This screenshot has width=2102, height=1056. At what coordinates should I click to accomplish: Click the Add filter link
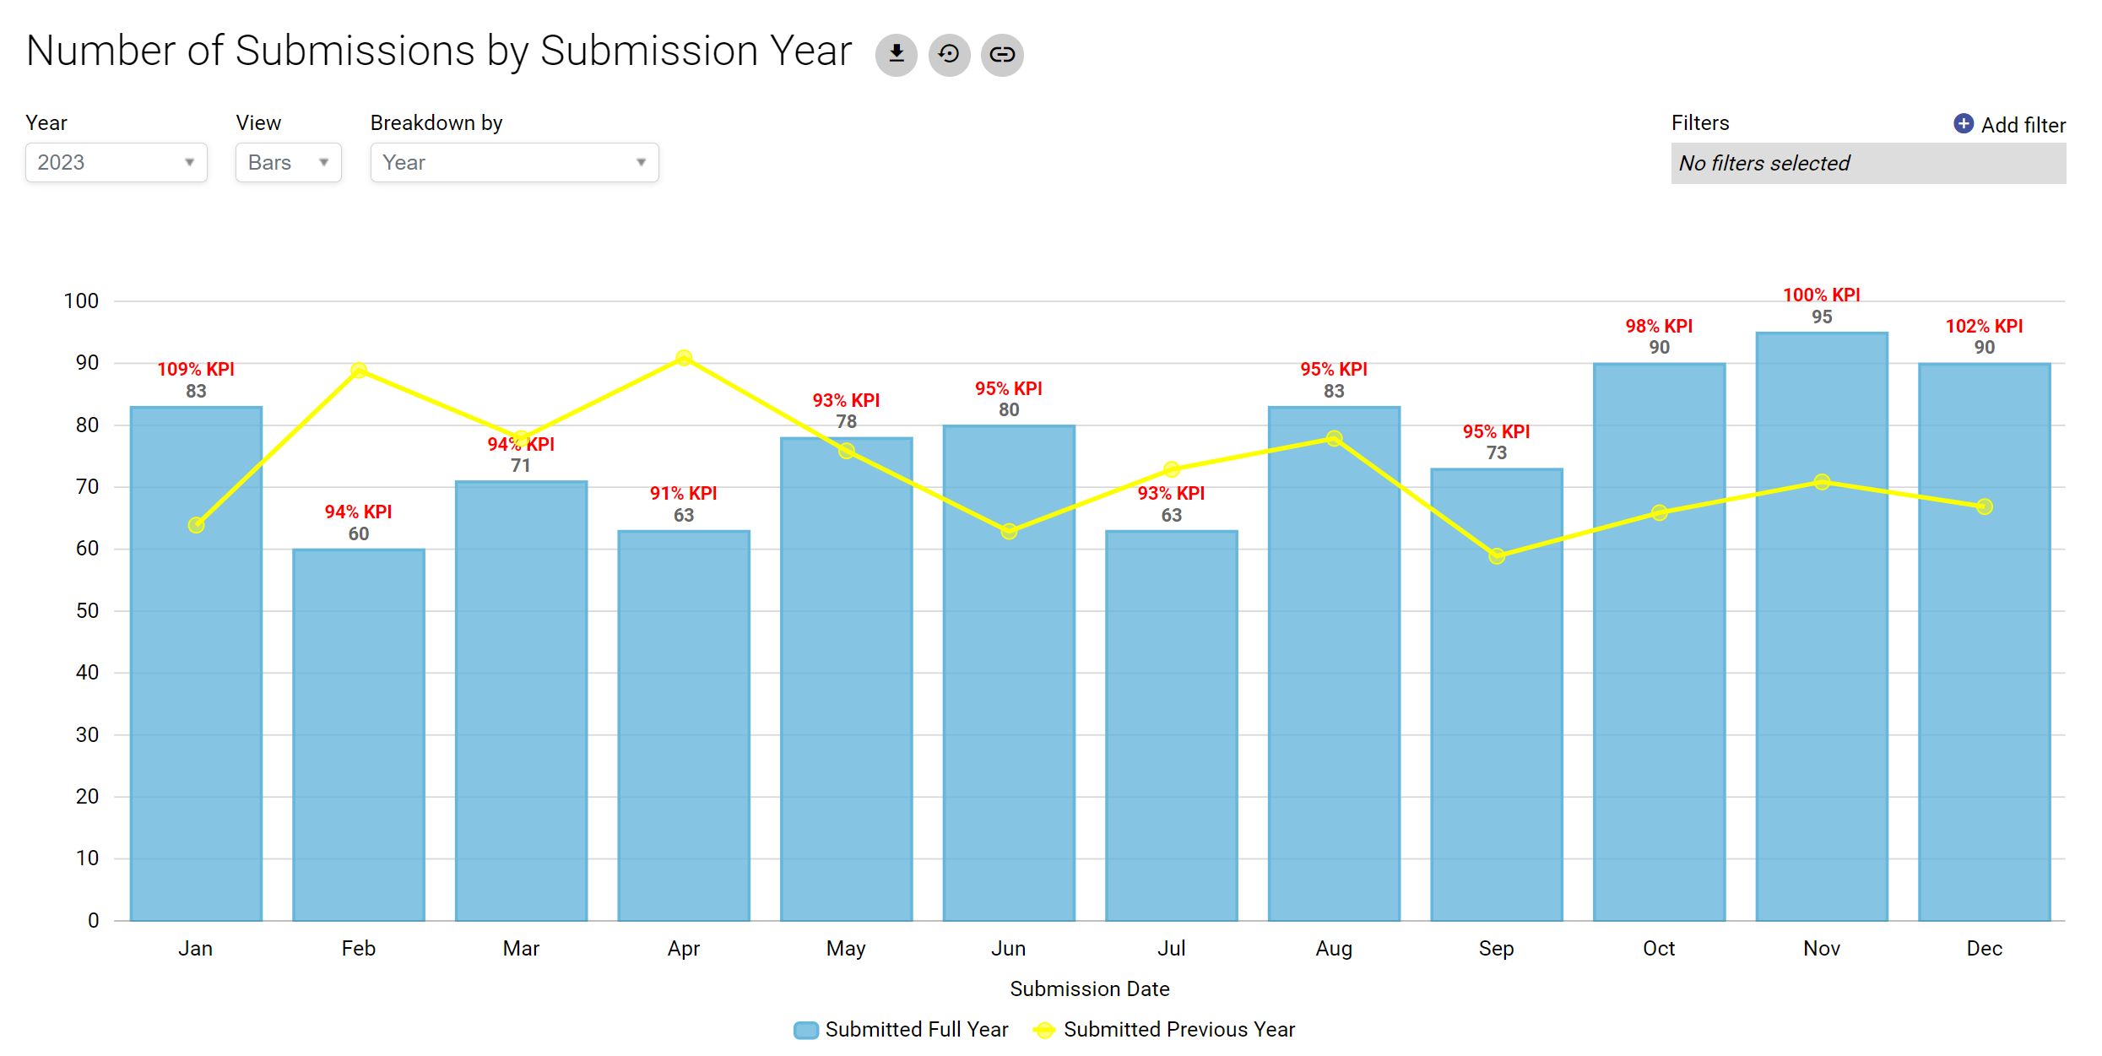coord(2023,123)
